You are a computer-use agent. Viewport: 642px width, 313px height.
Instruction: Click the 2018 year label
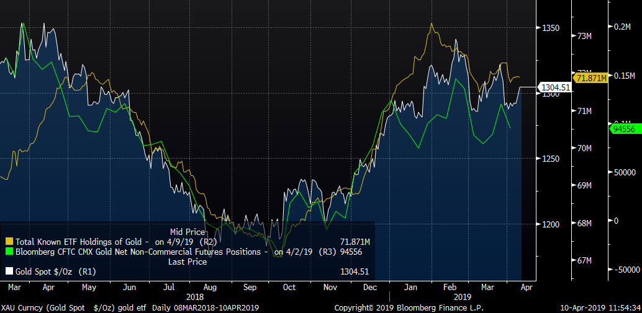point(195,297)
